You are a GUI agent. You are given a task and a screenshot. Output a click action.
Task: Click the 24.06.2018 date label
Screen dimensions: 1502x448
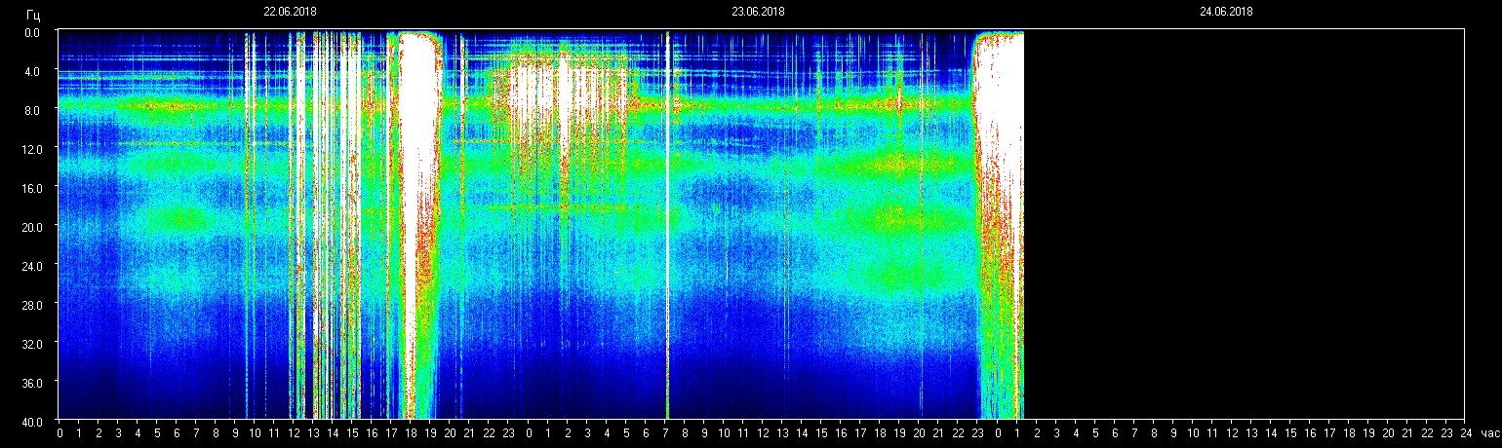(1226, 12)
